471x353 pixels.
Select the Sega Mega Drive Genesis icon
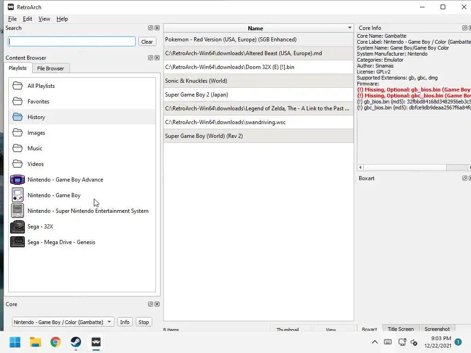tap(17, 242)
